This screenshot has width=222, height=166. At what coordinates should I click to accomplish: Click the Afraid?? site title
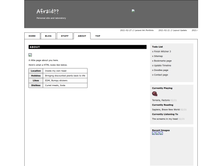coord(48,11)
